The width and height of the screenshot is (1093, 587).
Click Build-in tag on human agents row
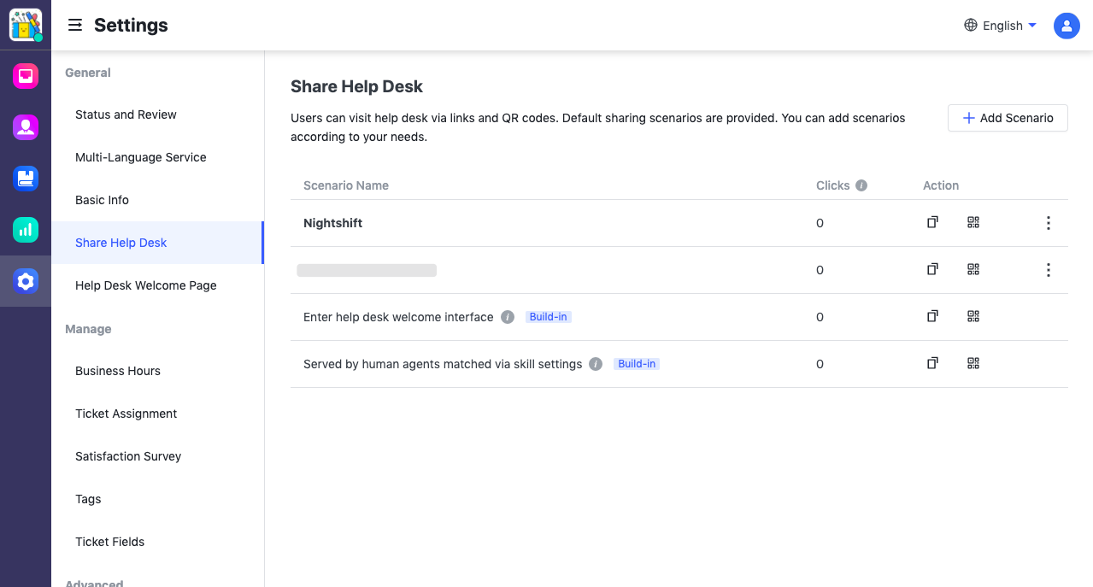[x=637, y=364]
